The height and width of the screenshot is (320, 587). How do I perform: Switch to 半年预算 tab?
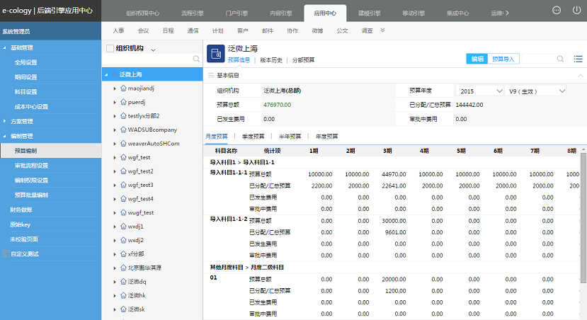(290, 137)
